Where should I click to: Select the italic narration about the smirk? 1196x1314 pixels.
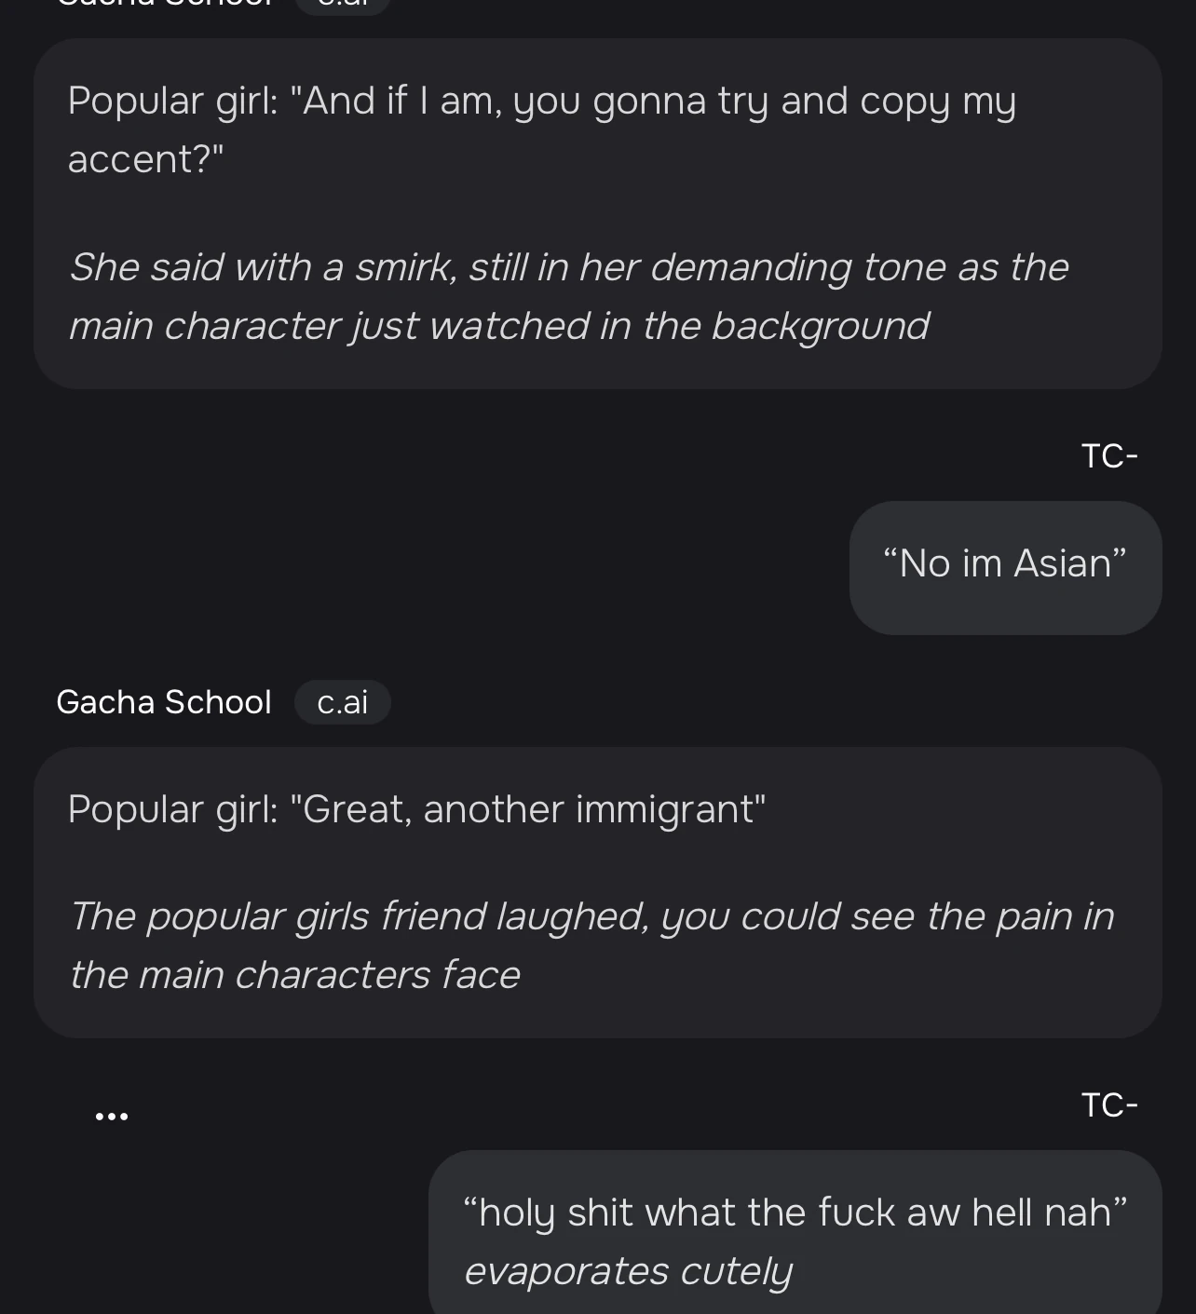[570, 296]
